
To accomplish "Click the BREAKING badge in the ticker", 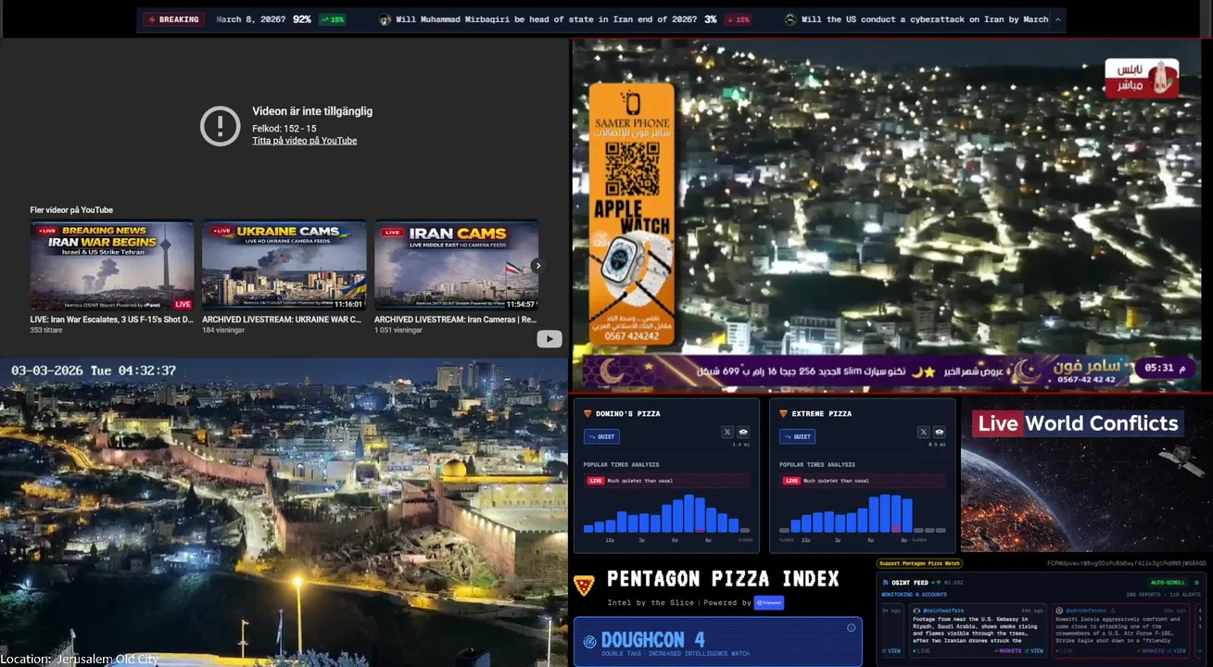I will click(173, 19).
